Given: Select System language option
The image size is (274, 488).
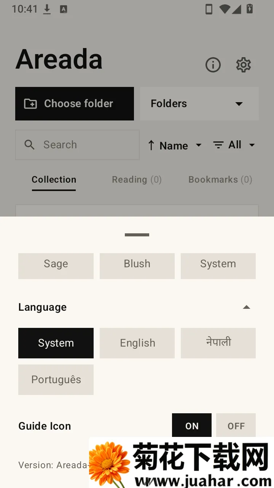Looking at the screenshot, I should point(56,343).
